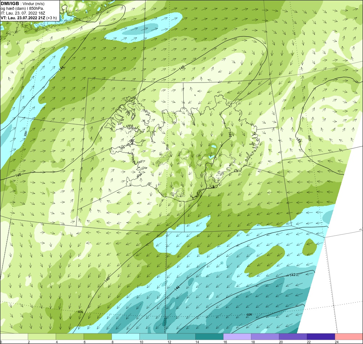Pick the 12–14 m/s teal legend swatch
363x344 pixels.
(x=181, y=337)
